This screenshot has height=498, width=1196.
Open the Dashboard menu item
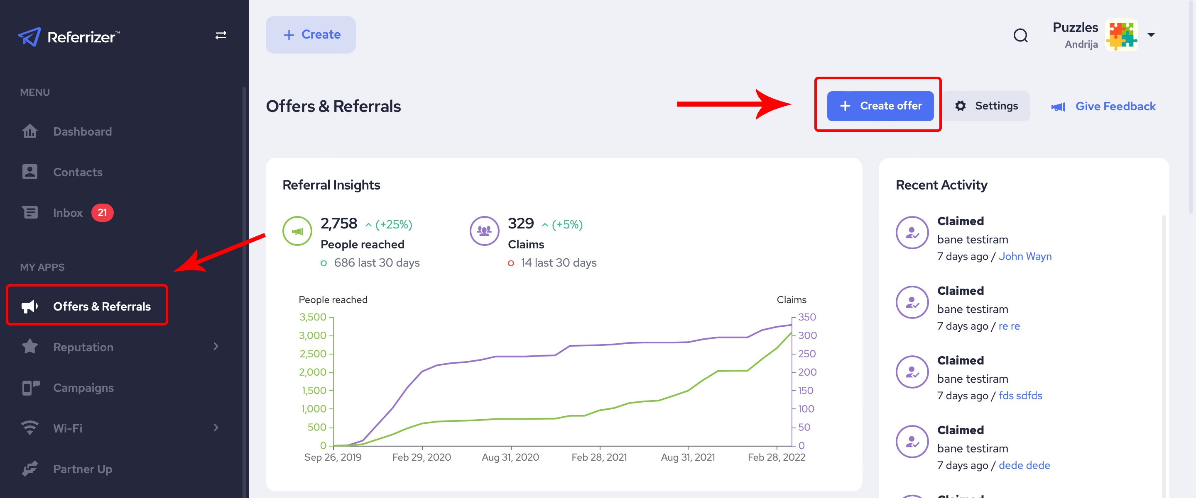click(x=82, y=131)
